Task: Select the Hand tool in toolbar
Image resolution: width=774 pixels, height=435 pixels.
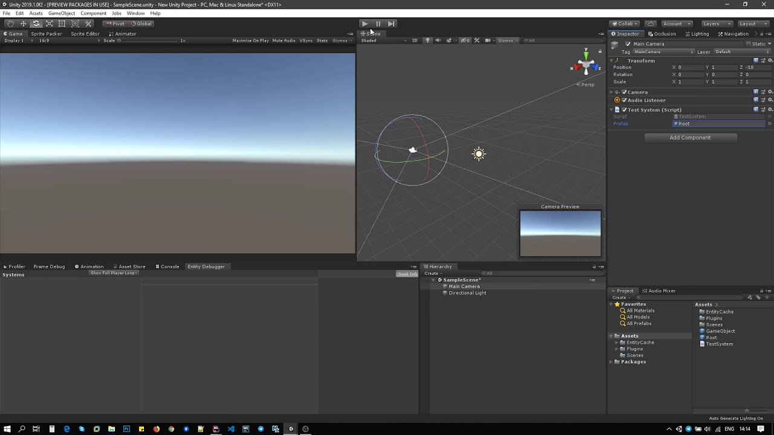Action: [x=10, y=24]
